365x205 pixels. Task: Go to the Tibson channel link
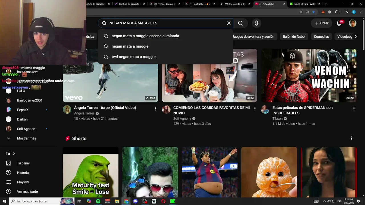tap(277, 118)
